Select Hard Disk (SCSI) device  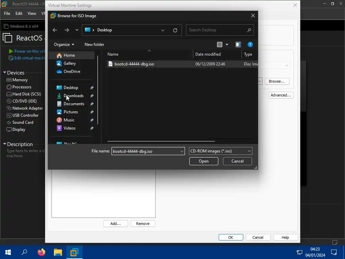(24, 94)
